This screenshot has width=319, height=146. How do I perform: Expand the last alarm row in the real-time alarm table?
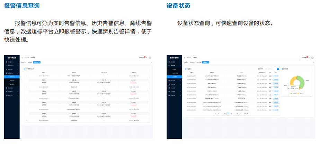coord(26,120)
